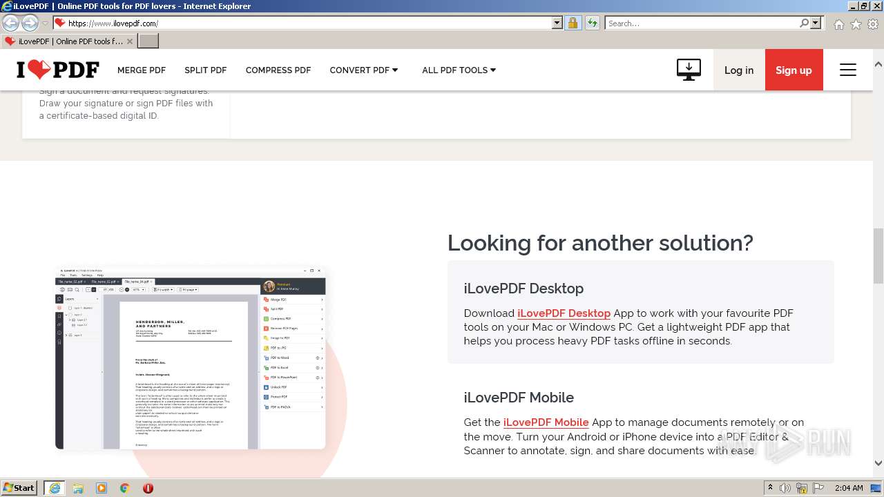
Task: Open MERGE PDF from the navbar
Action: [142, 70]
